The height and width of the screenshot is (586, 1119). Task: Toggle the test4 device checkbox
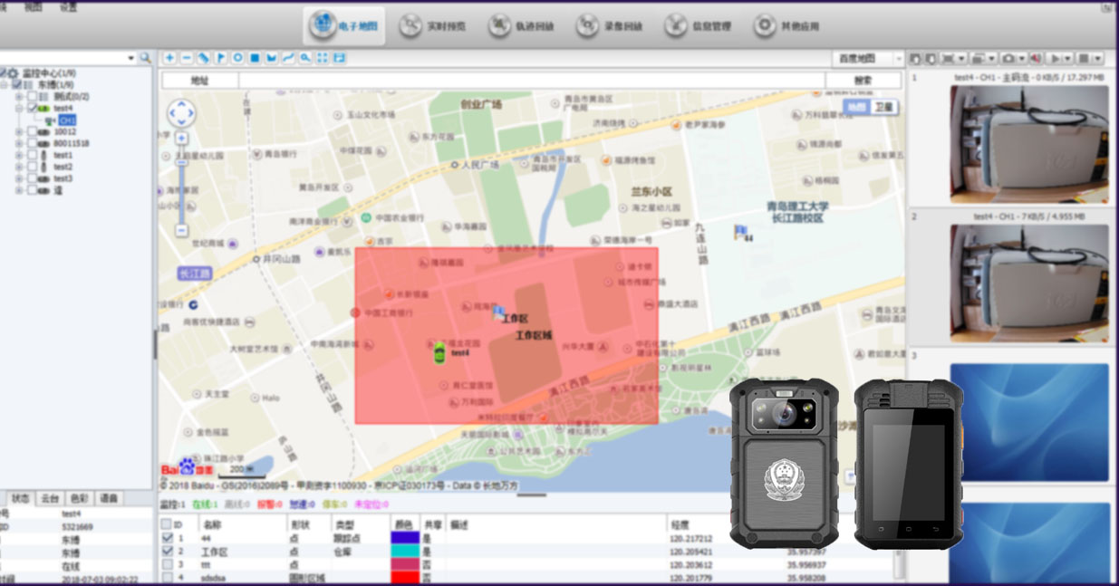[33, 108]
